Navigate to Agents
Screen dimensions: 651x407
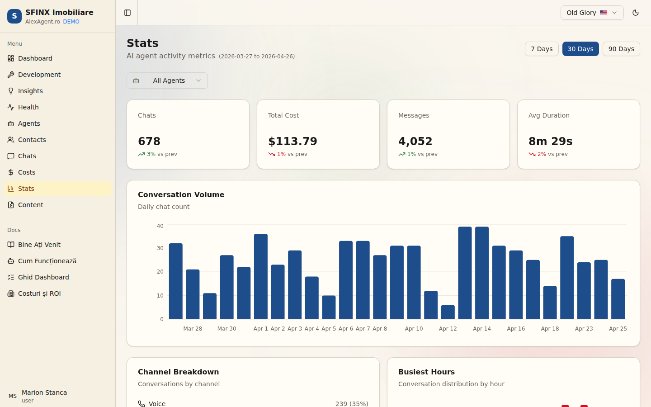[x=58, y=123]
